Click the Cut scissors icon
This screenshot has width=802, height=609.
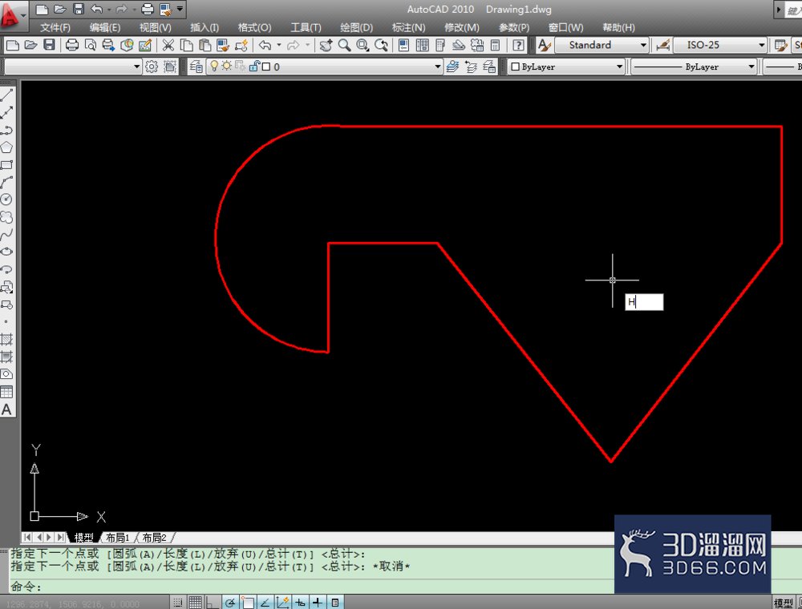click(x=168, y=45)
